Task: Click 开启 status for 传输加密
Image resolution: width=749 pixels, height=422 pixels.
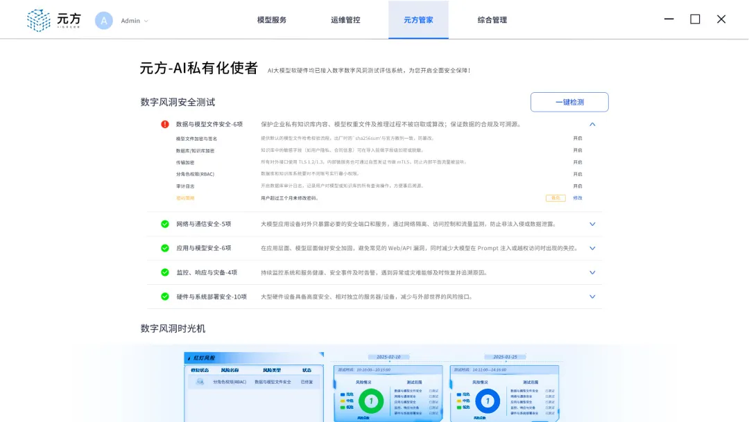Action: click(578, 162)
